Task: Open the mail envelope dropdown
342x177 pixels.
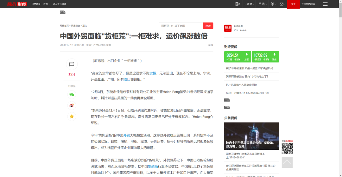Action: pyautogui.click(x=282, y=4)
